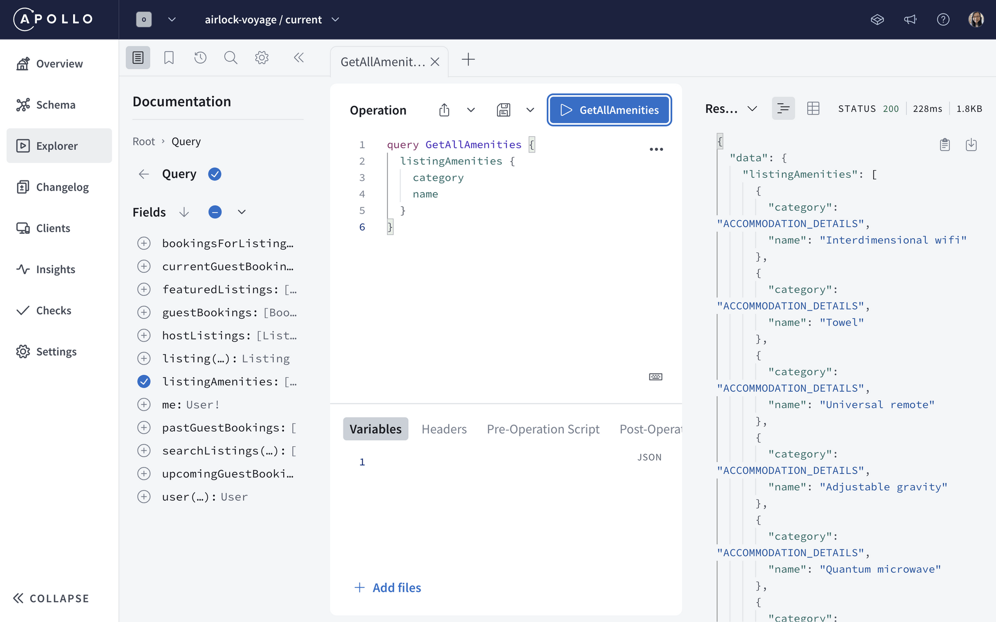Open Explorer settings gear icon
This screenshot has width=996, height=622.
[x=261, y=58]
